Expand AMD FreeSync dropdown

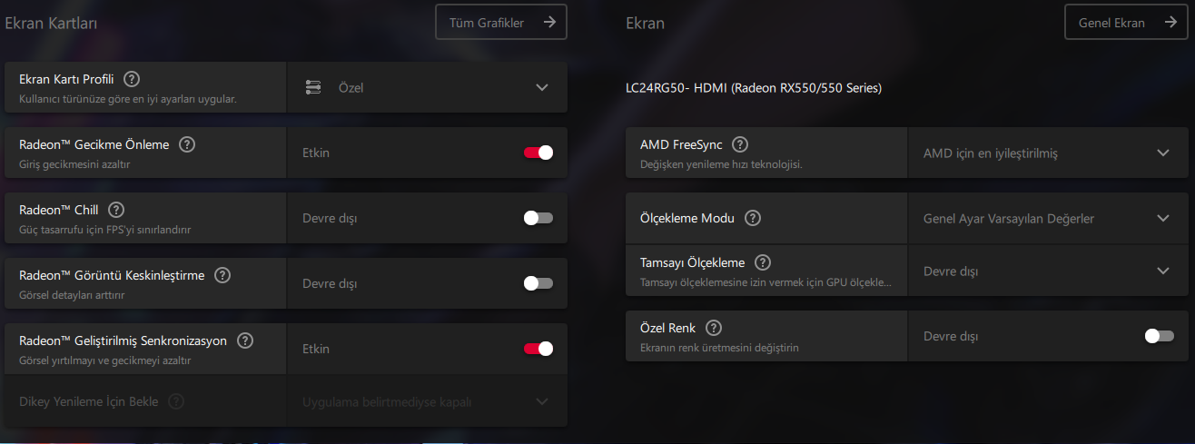(1047, 153)
